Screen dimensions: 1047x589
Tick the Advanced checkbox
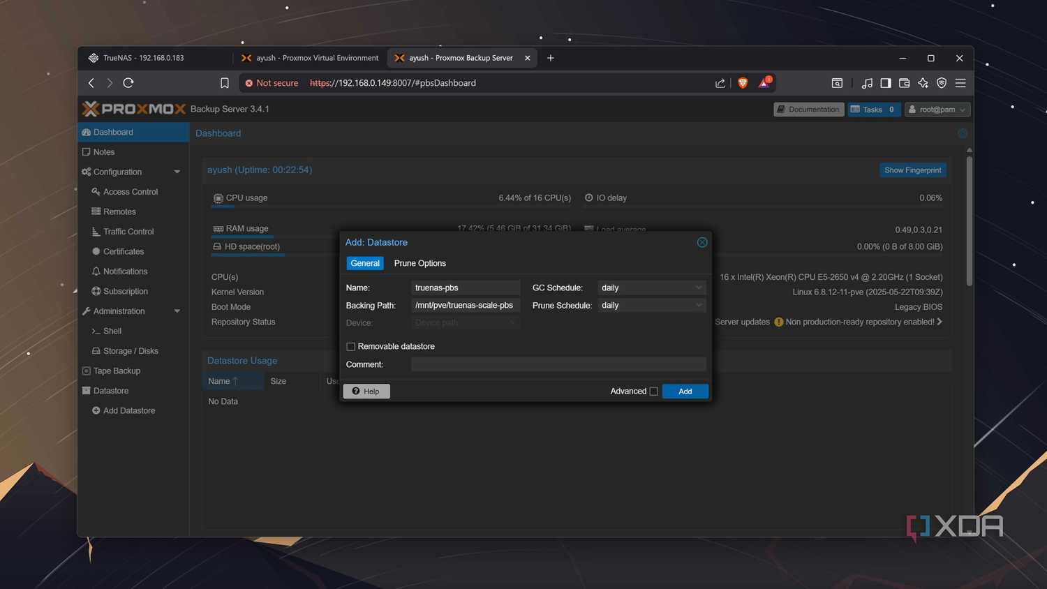pyautogui.click(x=653, y=392)
